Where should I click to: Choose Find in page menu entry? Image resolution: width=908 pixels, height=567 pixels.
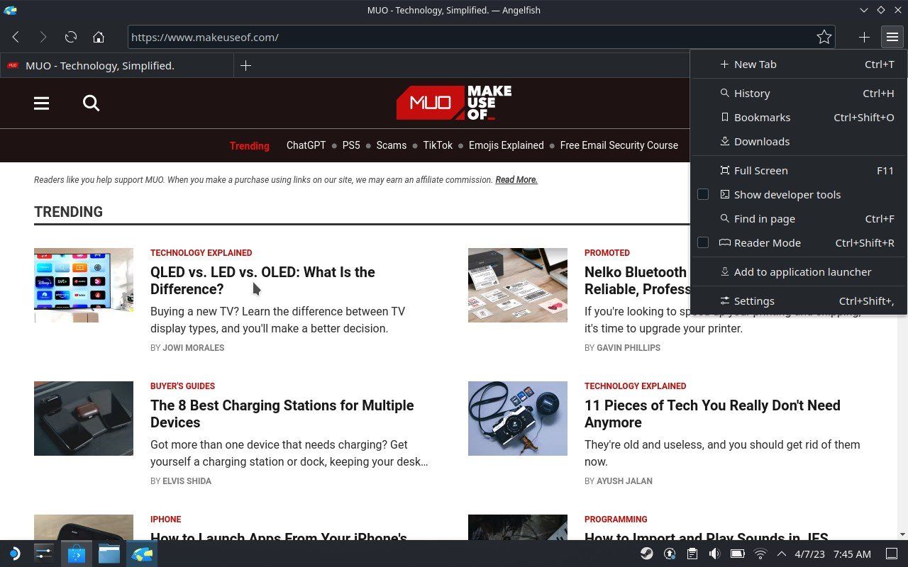(799, 218)
